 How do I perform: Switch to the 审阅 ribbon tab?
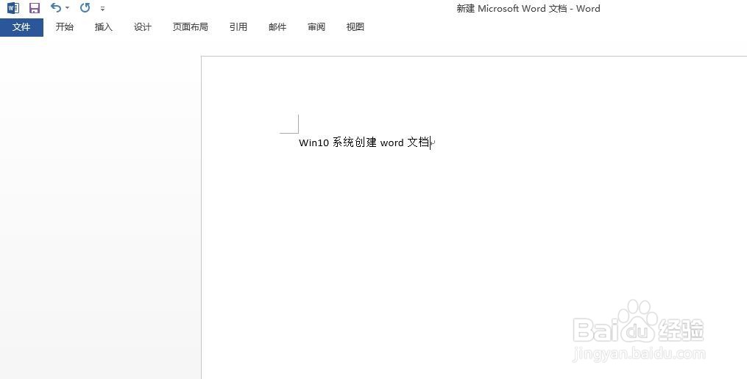pyautogui.click(x=316, y=27)
